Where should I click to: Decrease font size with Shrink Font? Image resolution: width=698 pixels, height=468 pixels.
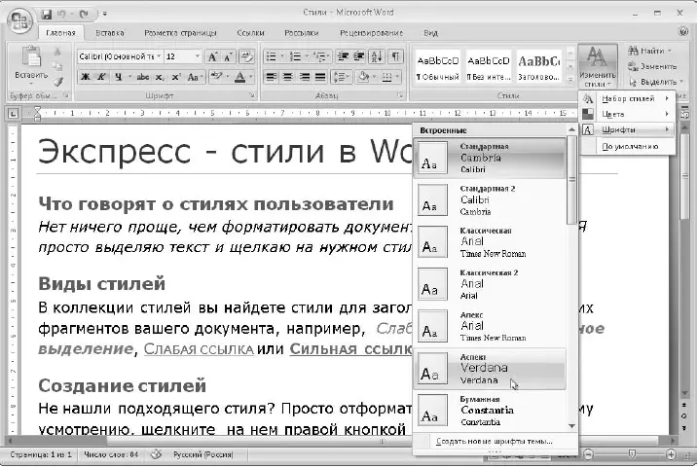229,57
